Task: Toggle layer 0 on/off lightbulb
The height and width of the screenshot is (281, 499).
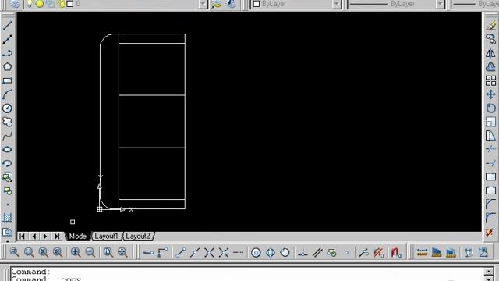Action: tap(30, 4)
